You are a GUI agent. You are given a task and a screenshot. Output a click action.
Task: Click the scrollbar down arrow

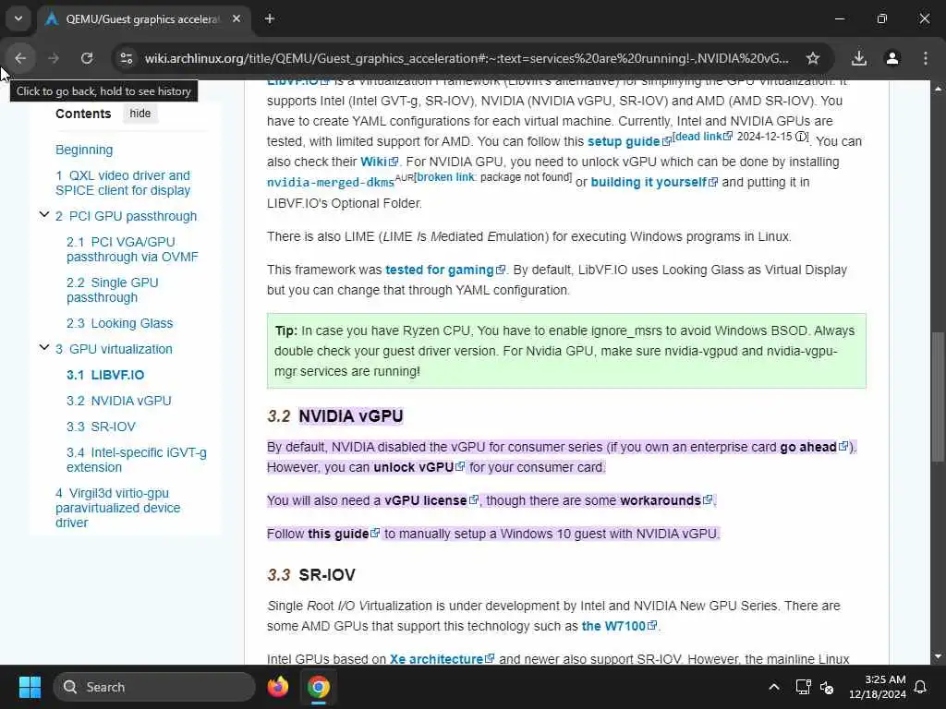click(938, 656)
